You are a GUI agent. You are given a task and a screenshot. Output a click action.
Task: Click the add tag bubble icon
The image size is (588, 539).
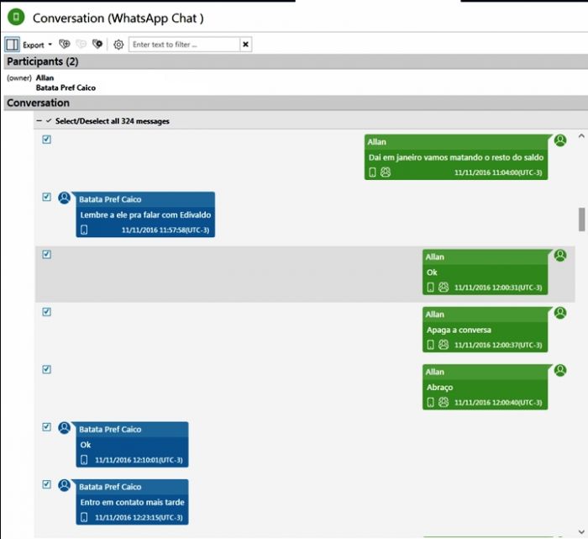[65, 45]
